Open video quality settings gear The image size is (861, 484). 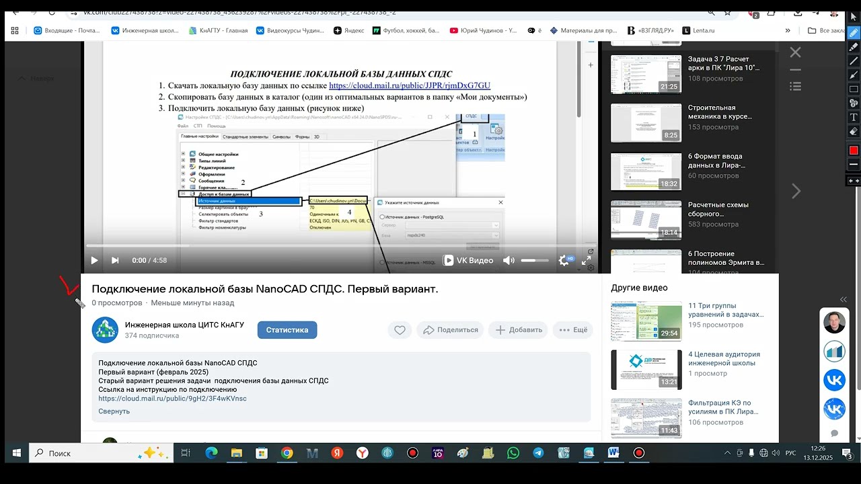pos(564,260)
